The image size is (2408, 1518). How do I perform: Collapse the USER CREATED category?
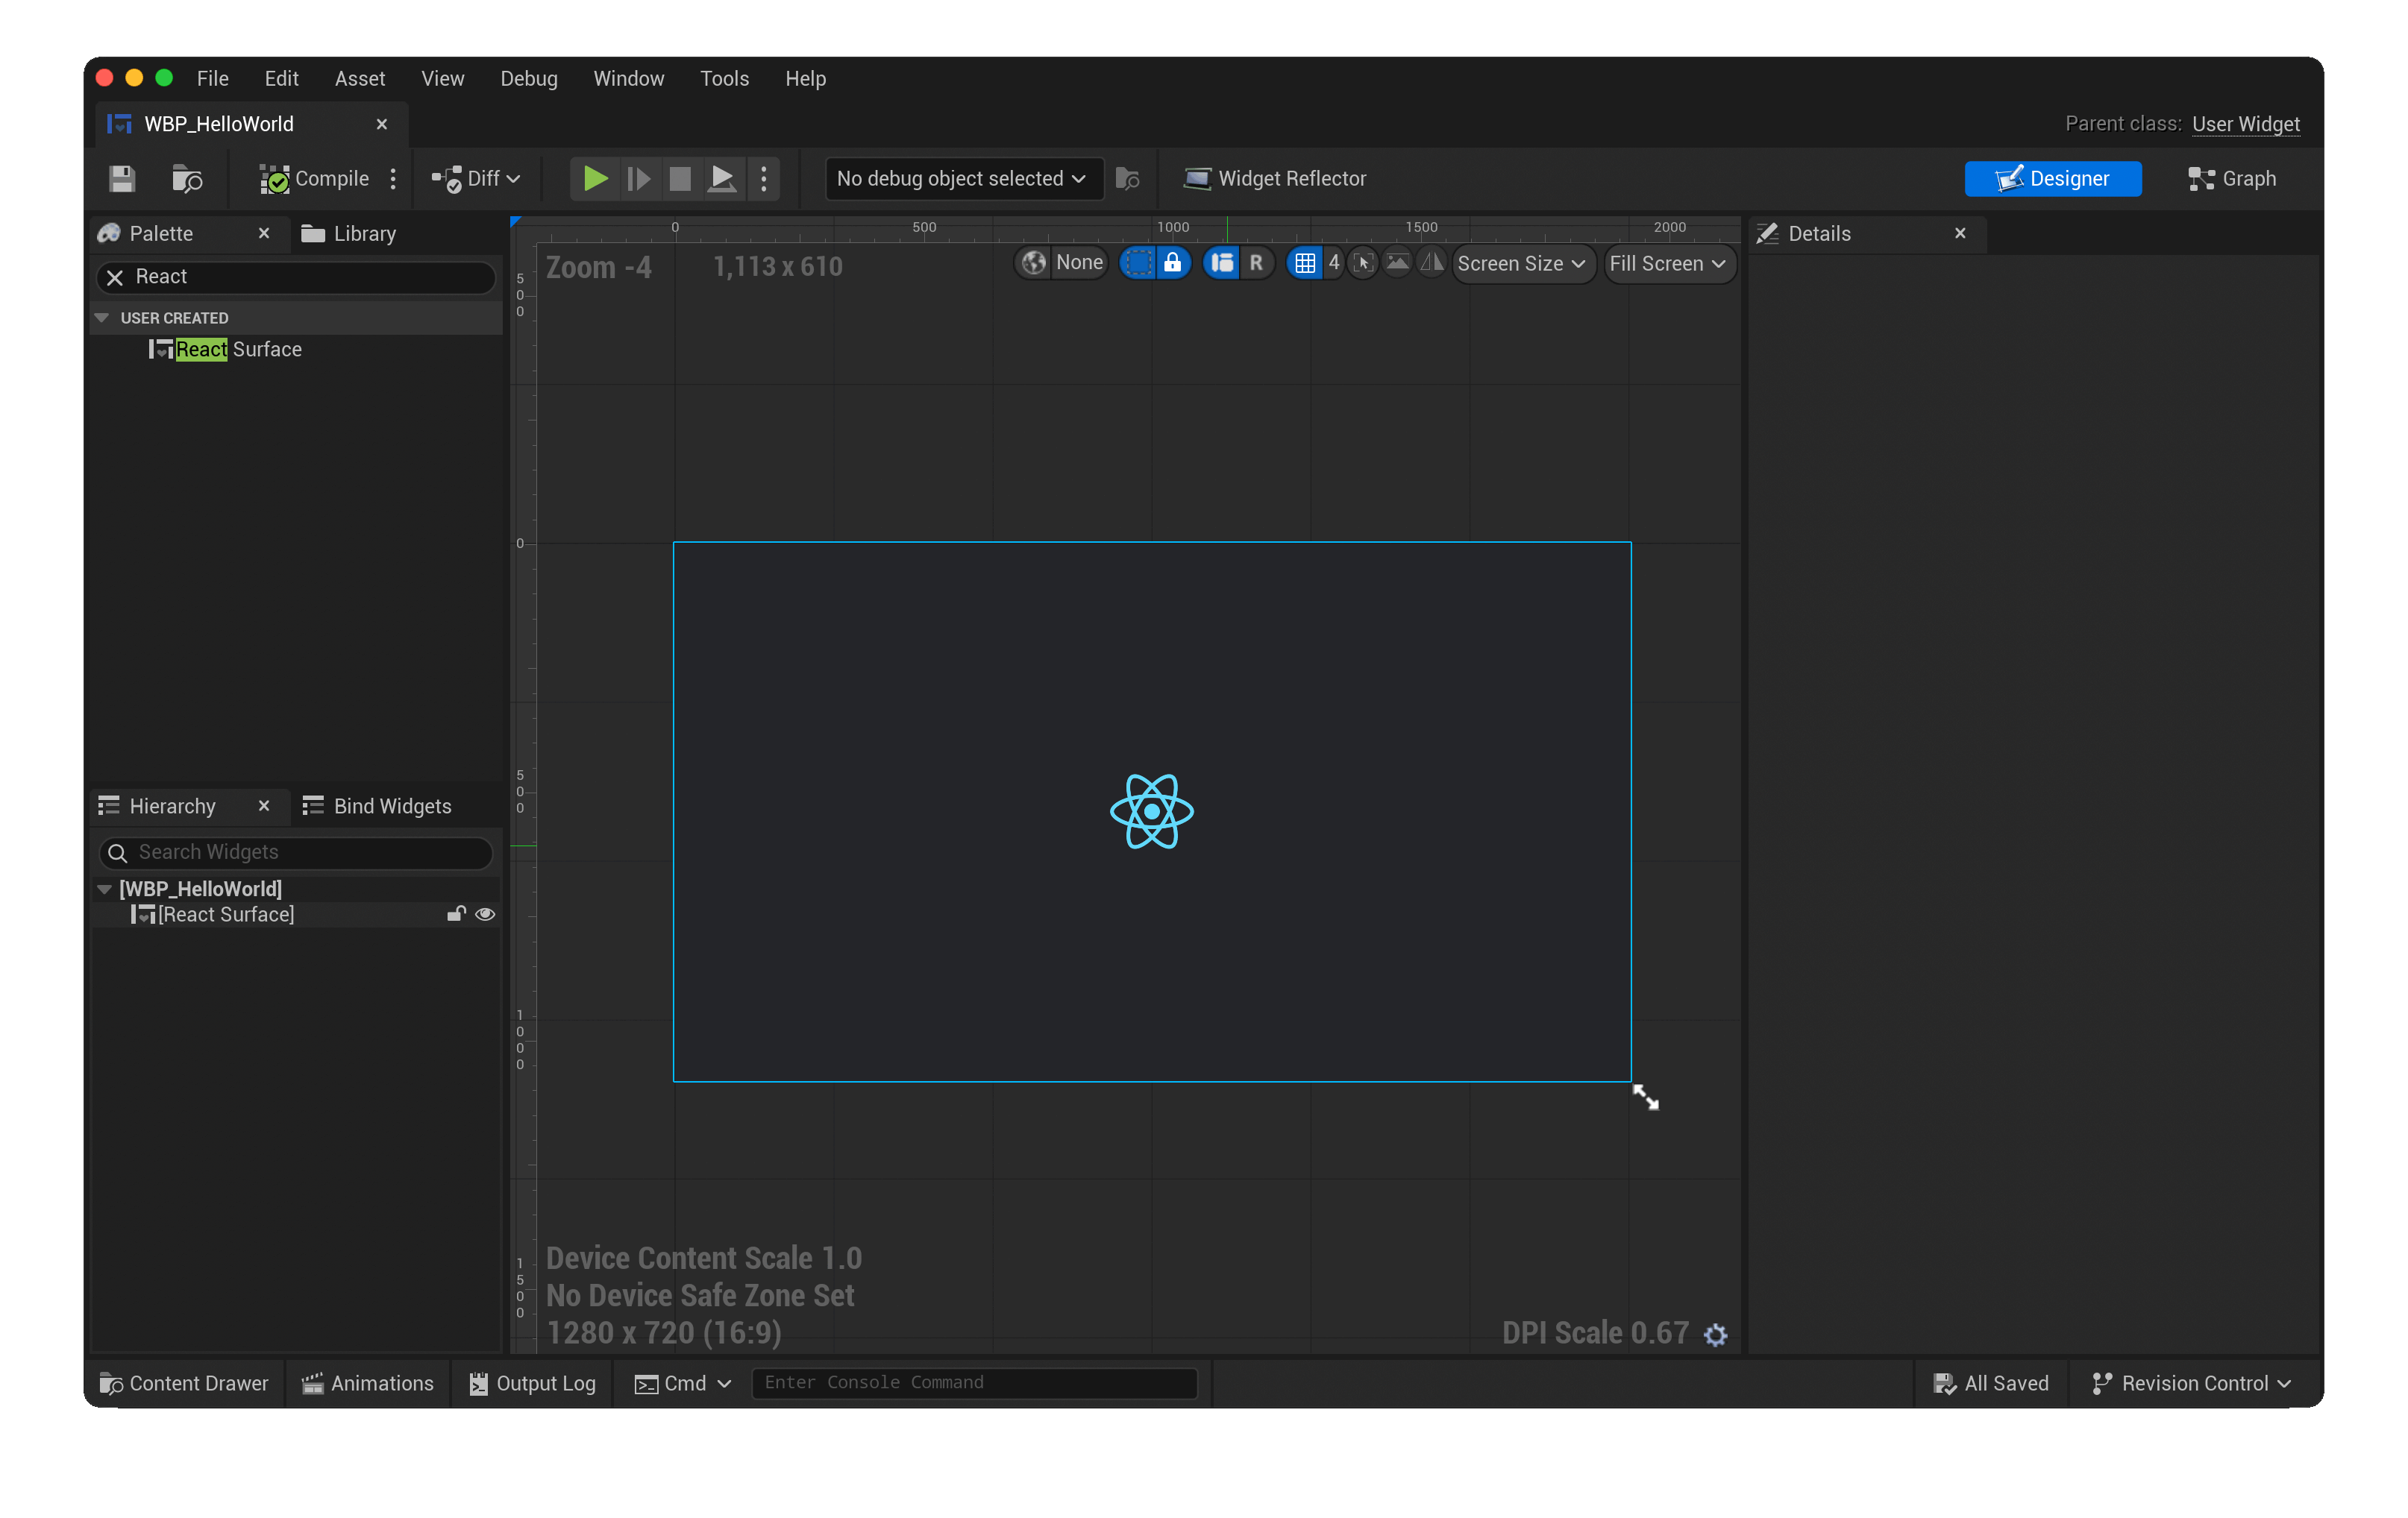pos(101,317)
